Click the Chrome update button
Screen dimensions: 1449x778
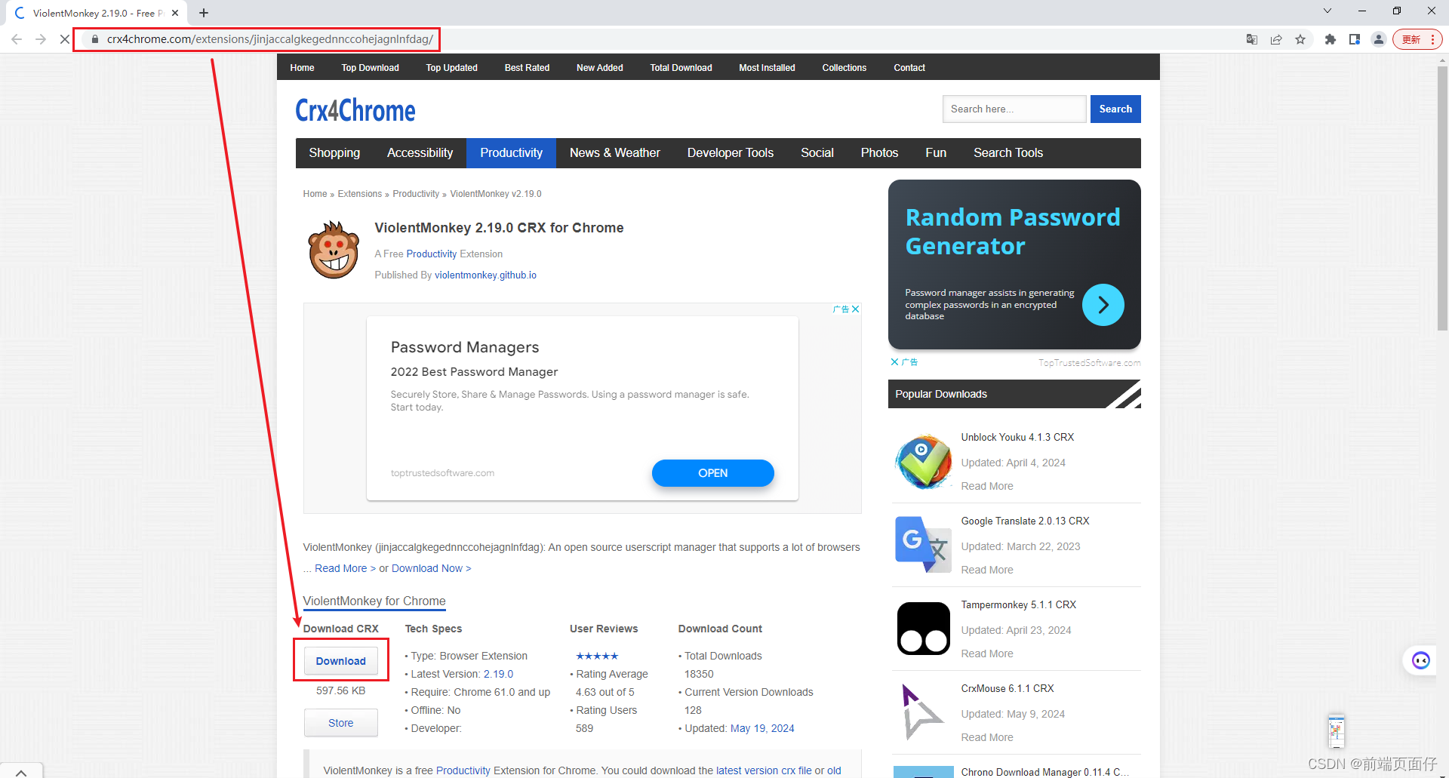coord(1417,39)
